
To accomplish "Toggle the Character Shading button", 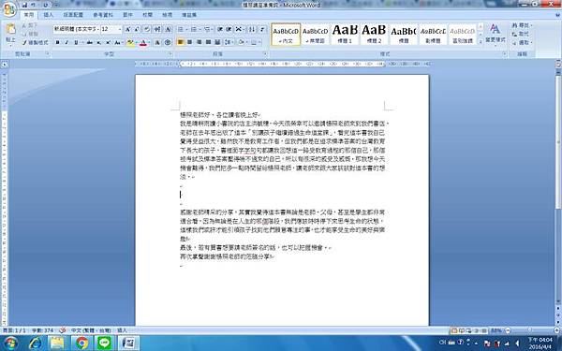I will (x=157, y=42).
